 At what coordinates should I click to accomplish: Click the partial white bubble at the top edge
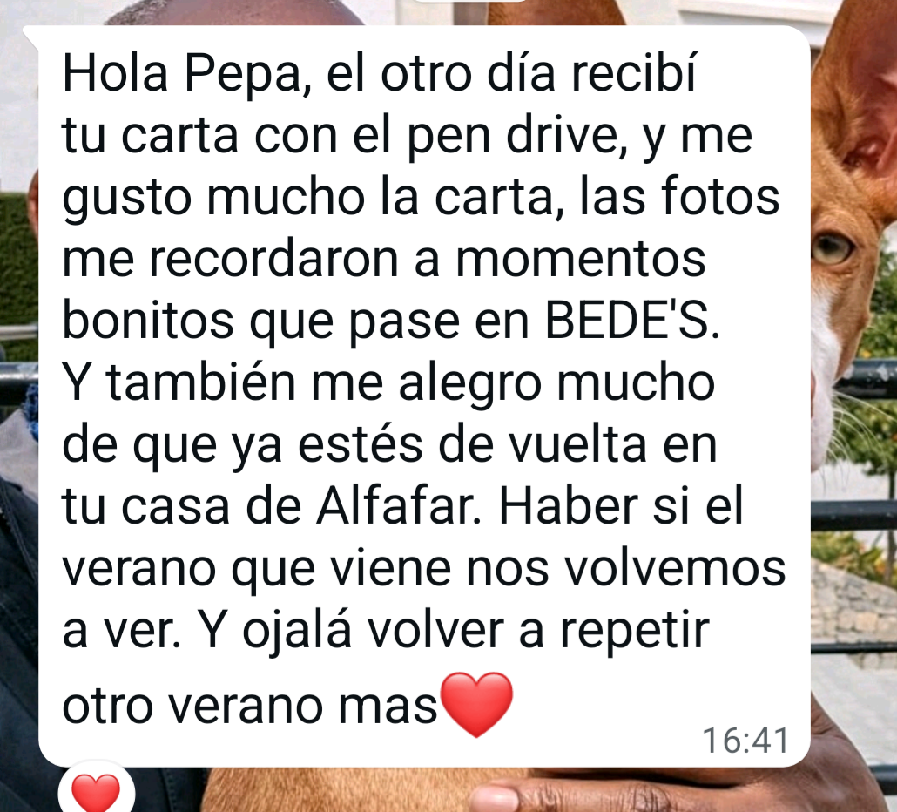pos(469,2)
